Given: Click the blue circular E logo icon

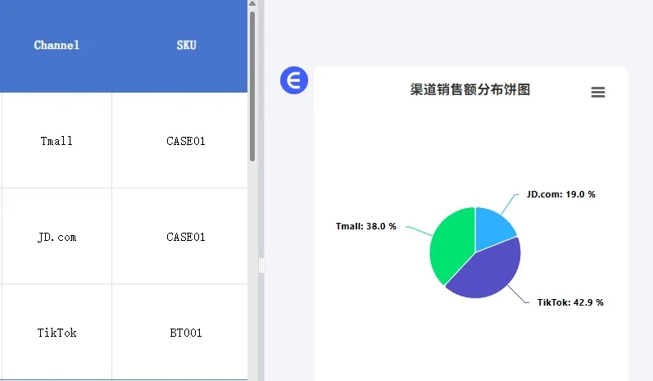Looking at the screenshot, I should [x=294, y=80].
